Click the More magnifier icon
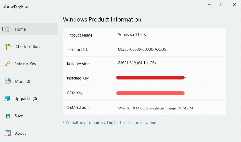This screenshot has width=241, height=142. pos(8,81)
